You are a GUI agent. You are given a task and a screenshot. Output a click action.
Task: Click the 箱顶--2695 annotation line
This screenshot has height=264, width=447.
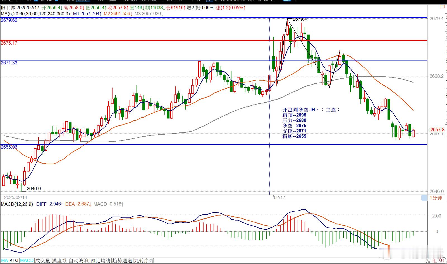(294, 115)
